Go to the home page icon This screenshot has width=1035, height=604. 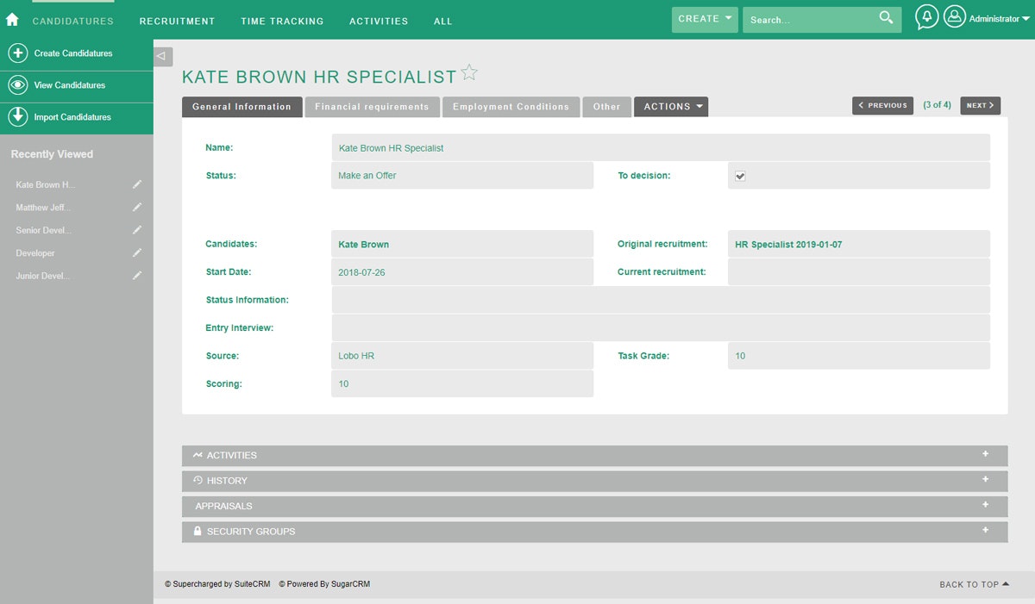[12, 19]
